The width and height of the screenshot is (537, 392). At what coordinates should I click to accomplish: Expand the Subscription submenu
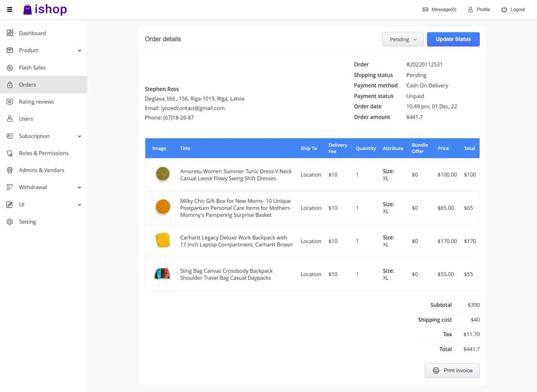pos(79,136)
